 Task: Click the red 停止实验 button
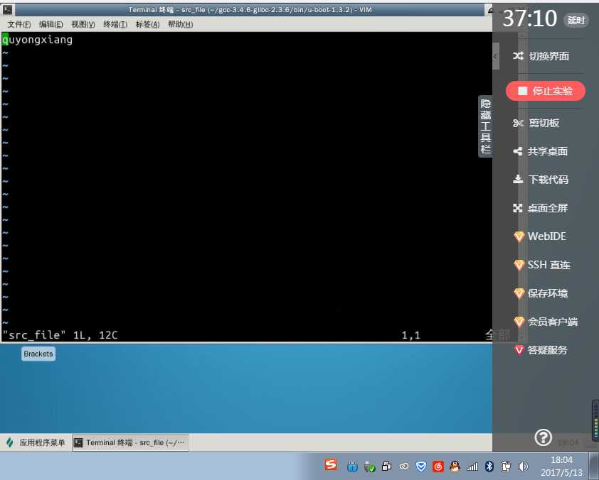point(545,91)
